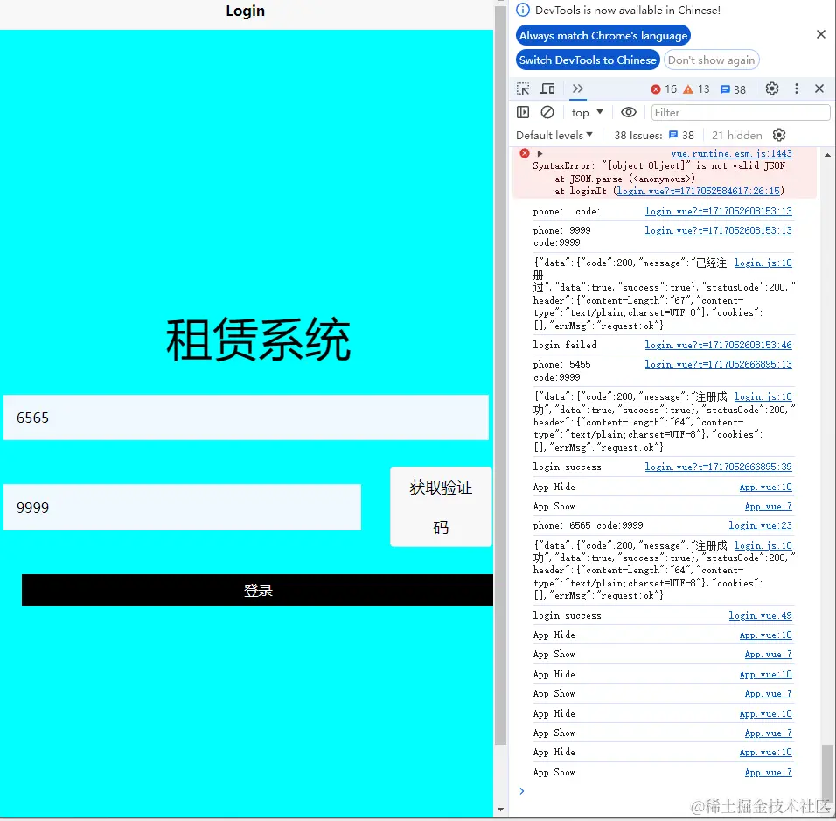
Task: Click the 'login failed' log text
Action: click(x=565, y=345)
